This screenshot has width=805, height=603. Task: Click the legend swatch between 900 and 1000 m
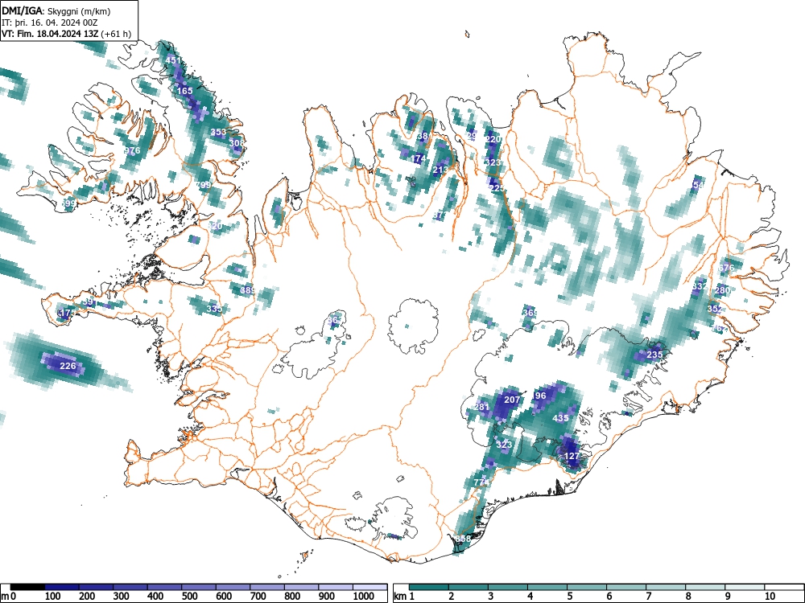336,587
